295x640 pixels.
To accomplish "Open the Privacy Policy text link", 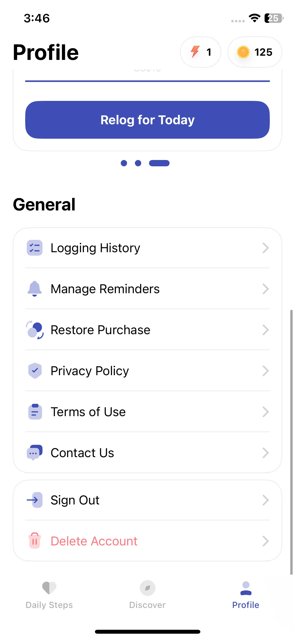I will coord(90,371).
